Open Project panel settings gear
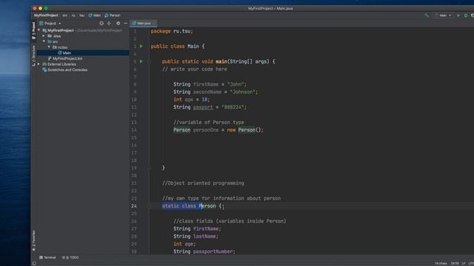Viewport: 474px width, 266px height. click(118, 23)
